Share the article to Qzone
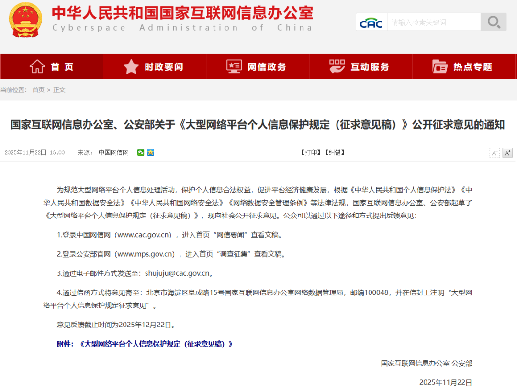This screenshot has width=517, height=390. [x=150, y=152]
